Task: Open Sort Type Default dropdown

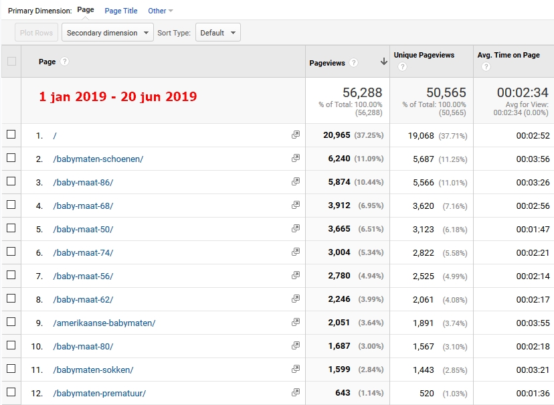Action: (x=218, y=33)
